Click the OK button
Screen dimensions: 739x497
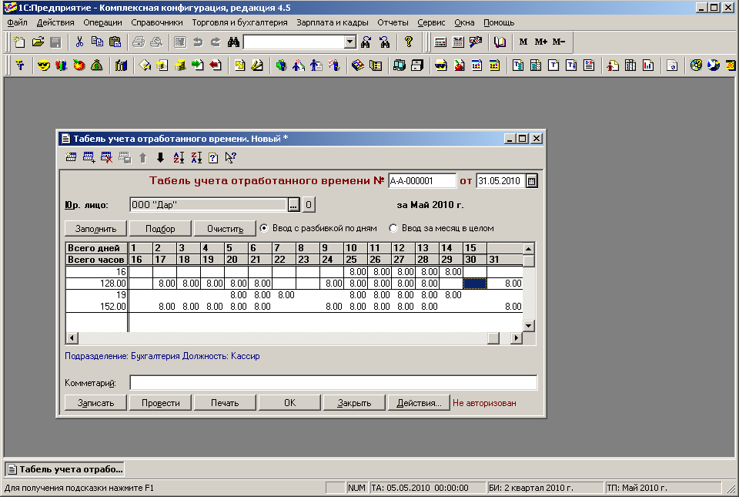coord(289,403)
